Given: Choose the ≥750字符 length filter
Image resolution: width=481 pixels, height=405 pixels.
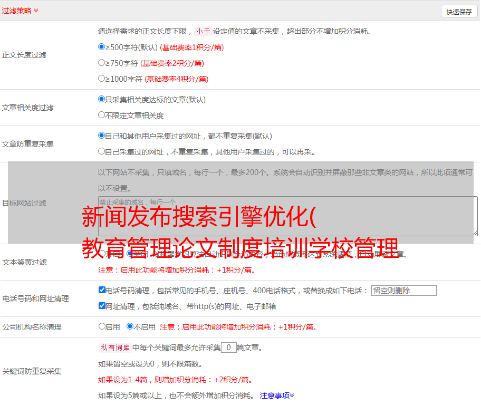Looking at the screenshot, I should click(102, 63).
